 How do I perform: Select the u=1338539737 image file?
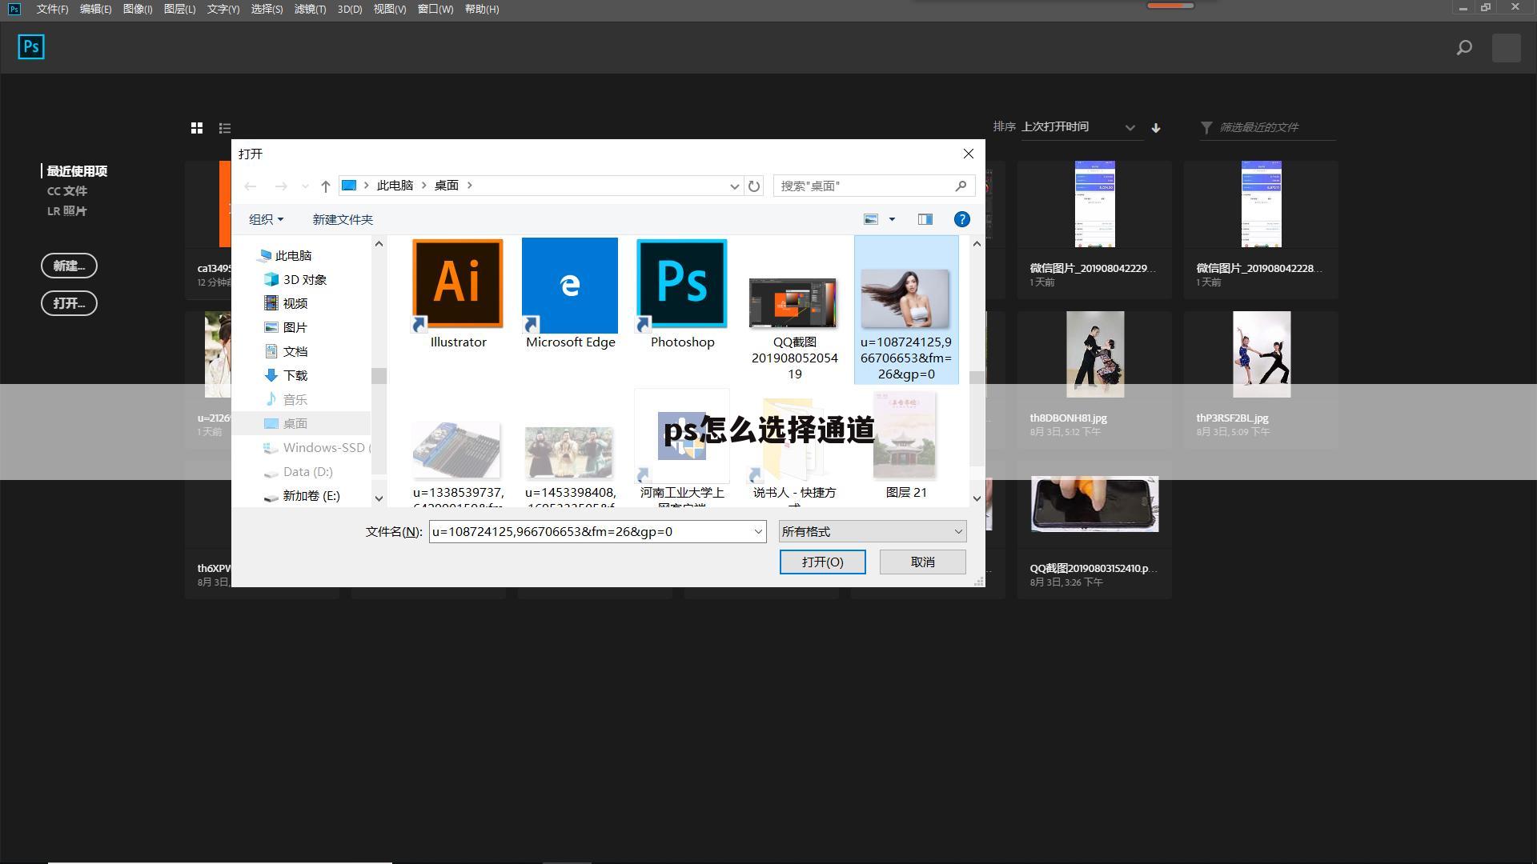tap(457, 451)
